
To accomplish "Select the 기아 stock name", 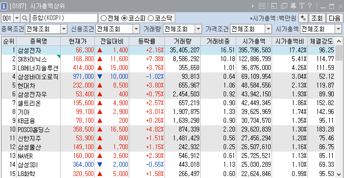I will (23, 112).
